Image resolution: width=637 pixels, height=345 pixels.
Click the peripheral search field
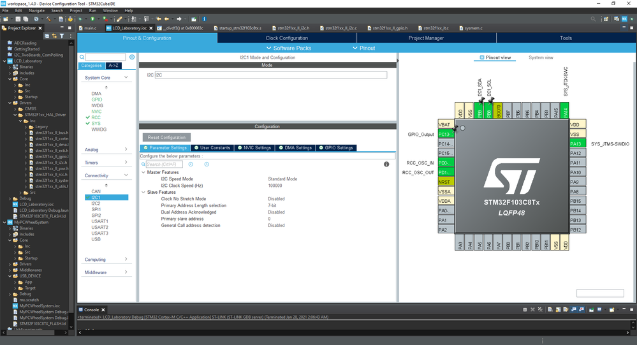(105, 57)
